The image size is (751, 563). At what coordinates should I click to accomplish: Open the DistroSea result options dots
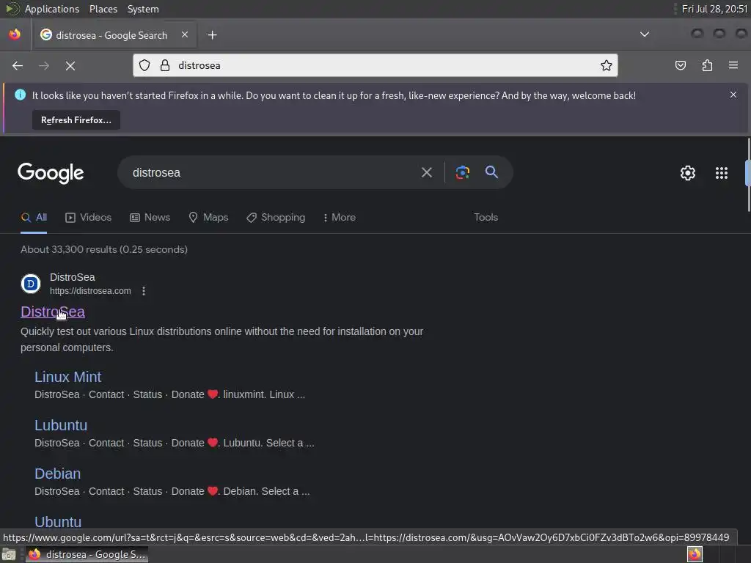pos(144,291)
